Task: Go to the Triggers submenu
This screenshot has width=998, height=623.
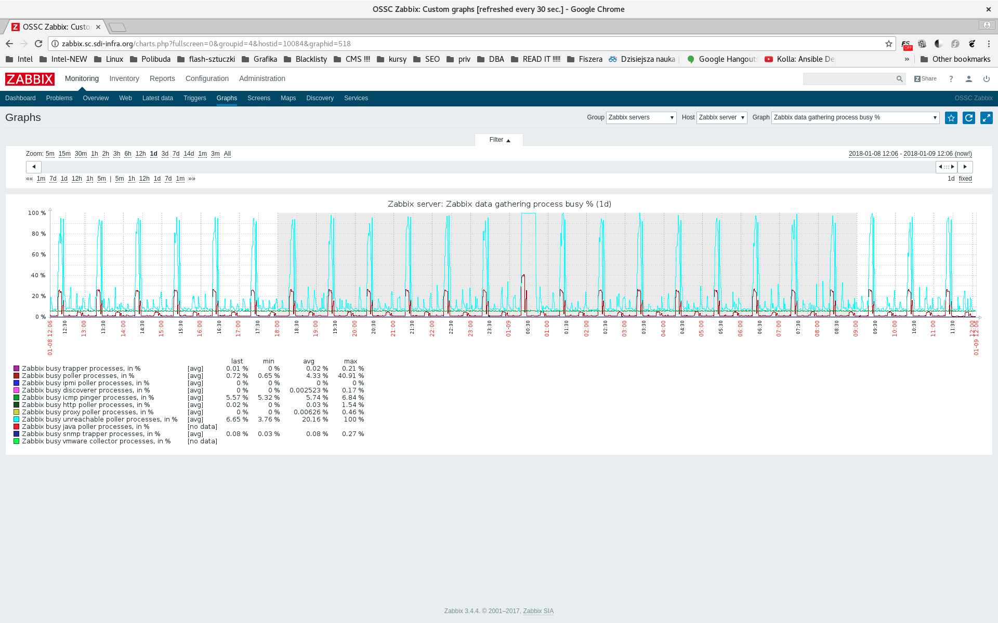Action: click(195, 98)
